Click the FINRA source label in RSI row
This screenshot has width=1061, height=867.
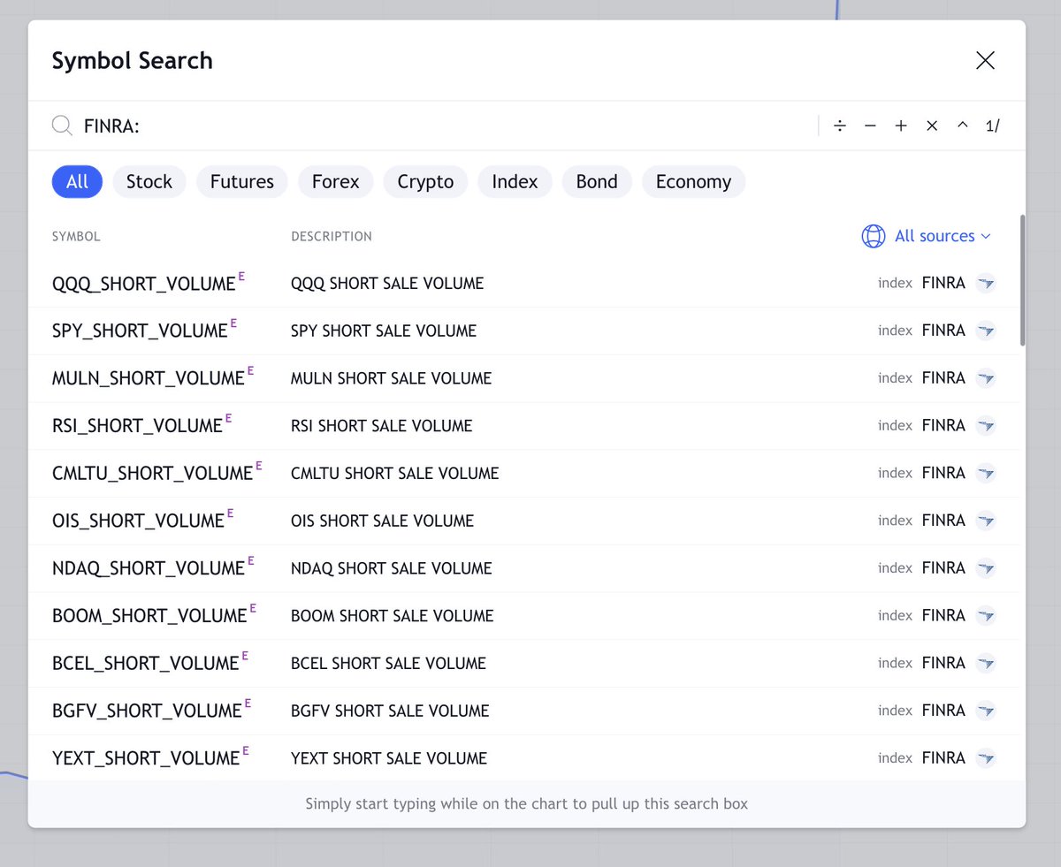coord(943,425)
